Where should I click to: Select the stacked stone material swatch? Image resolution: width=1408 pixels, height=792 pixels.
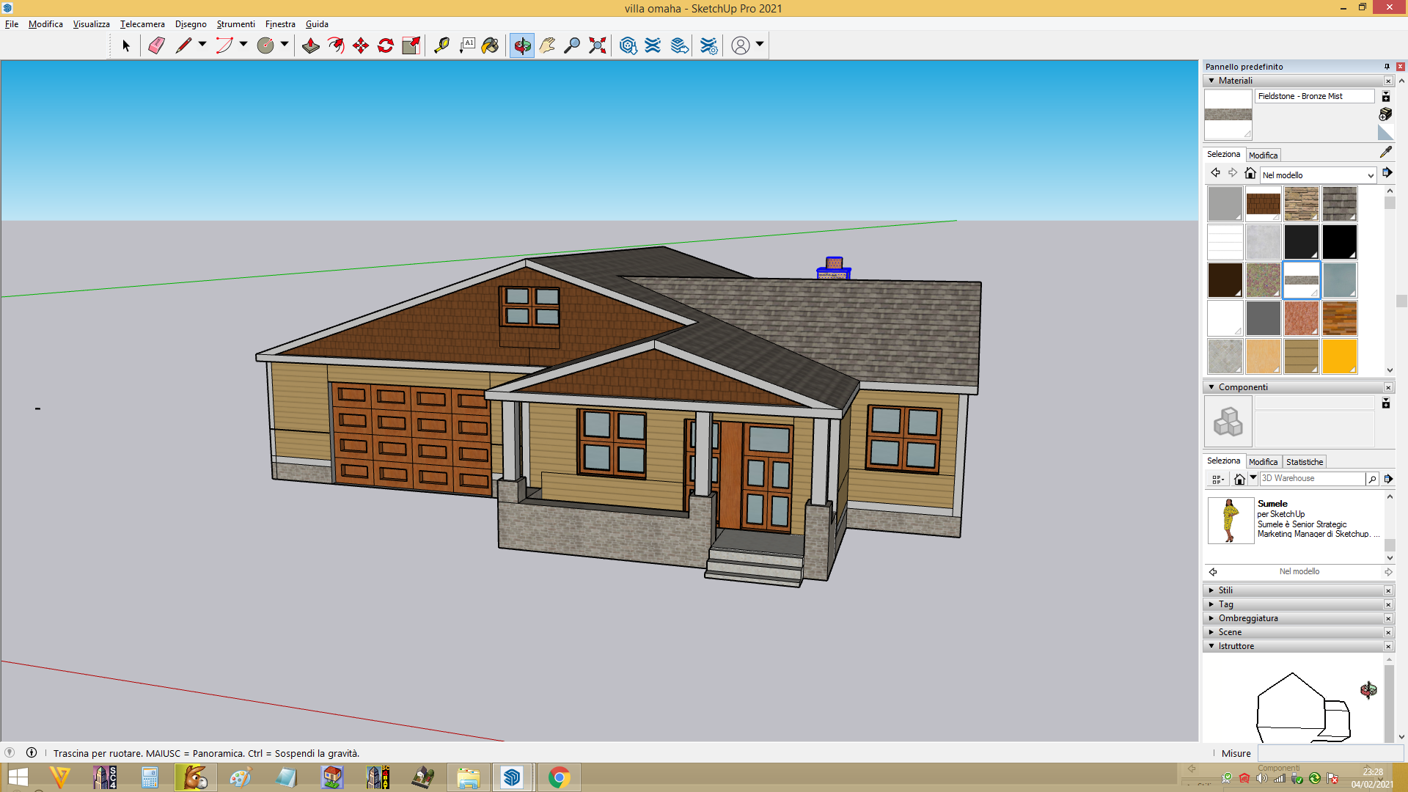1301,204
